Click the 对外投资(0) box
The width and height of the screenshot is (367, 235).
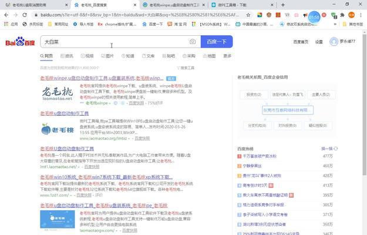pos(287,126)
